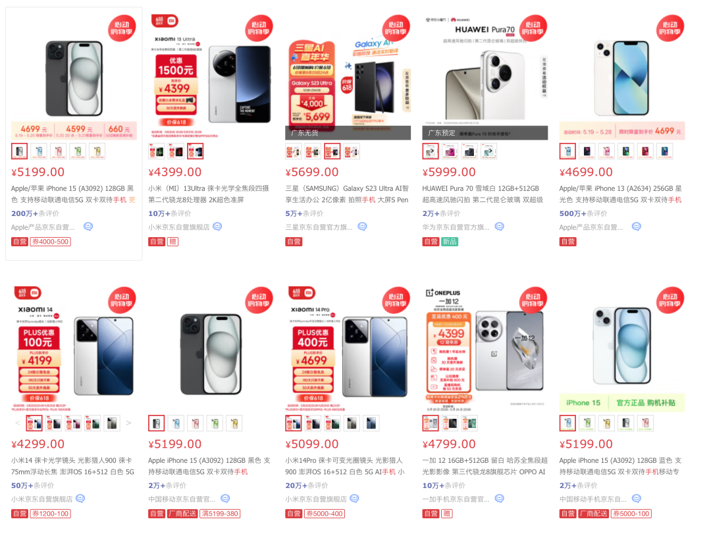The width and height of the screenshot is (711, 536).
Task: Open 小米 13Ultra product title link
Action: click(x=209, y=194)
